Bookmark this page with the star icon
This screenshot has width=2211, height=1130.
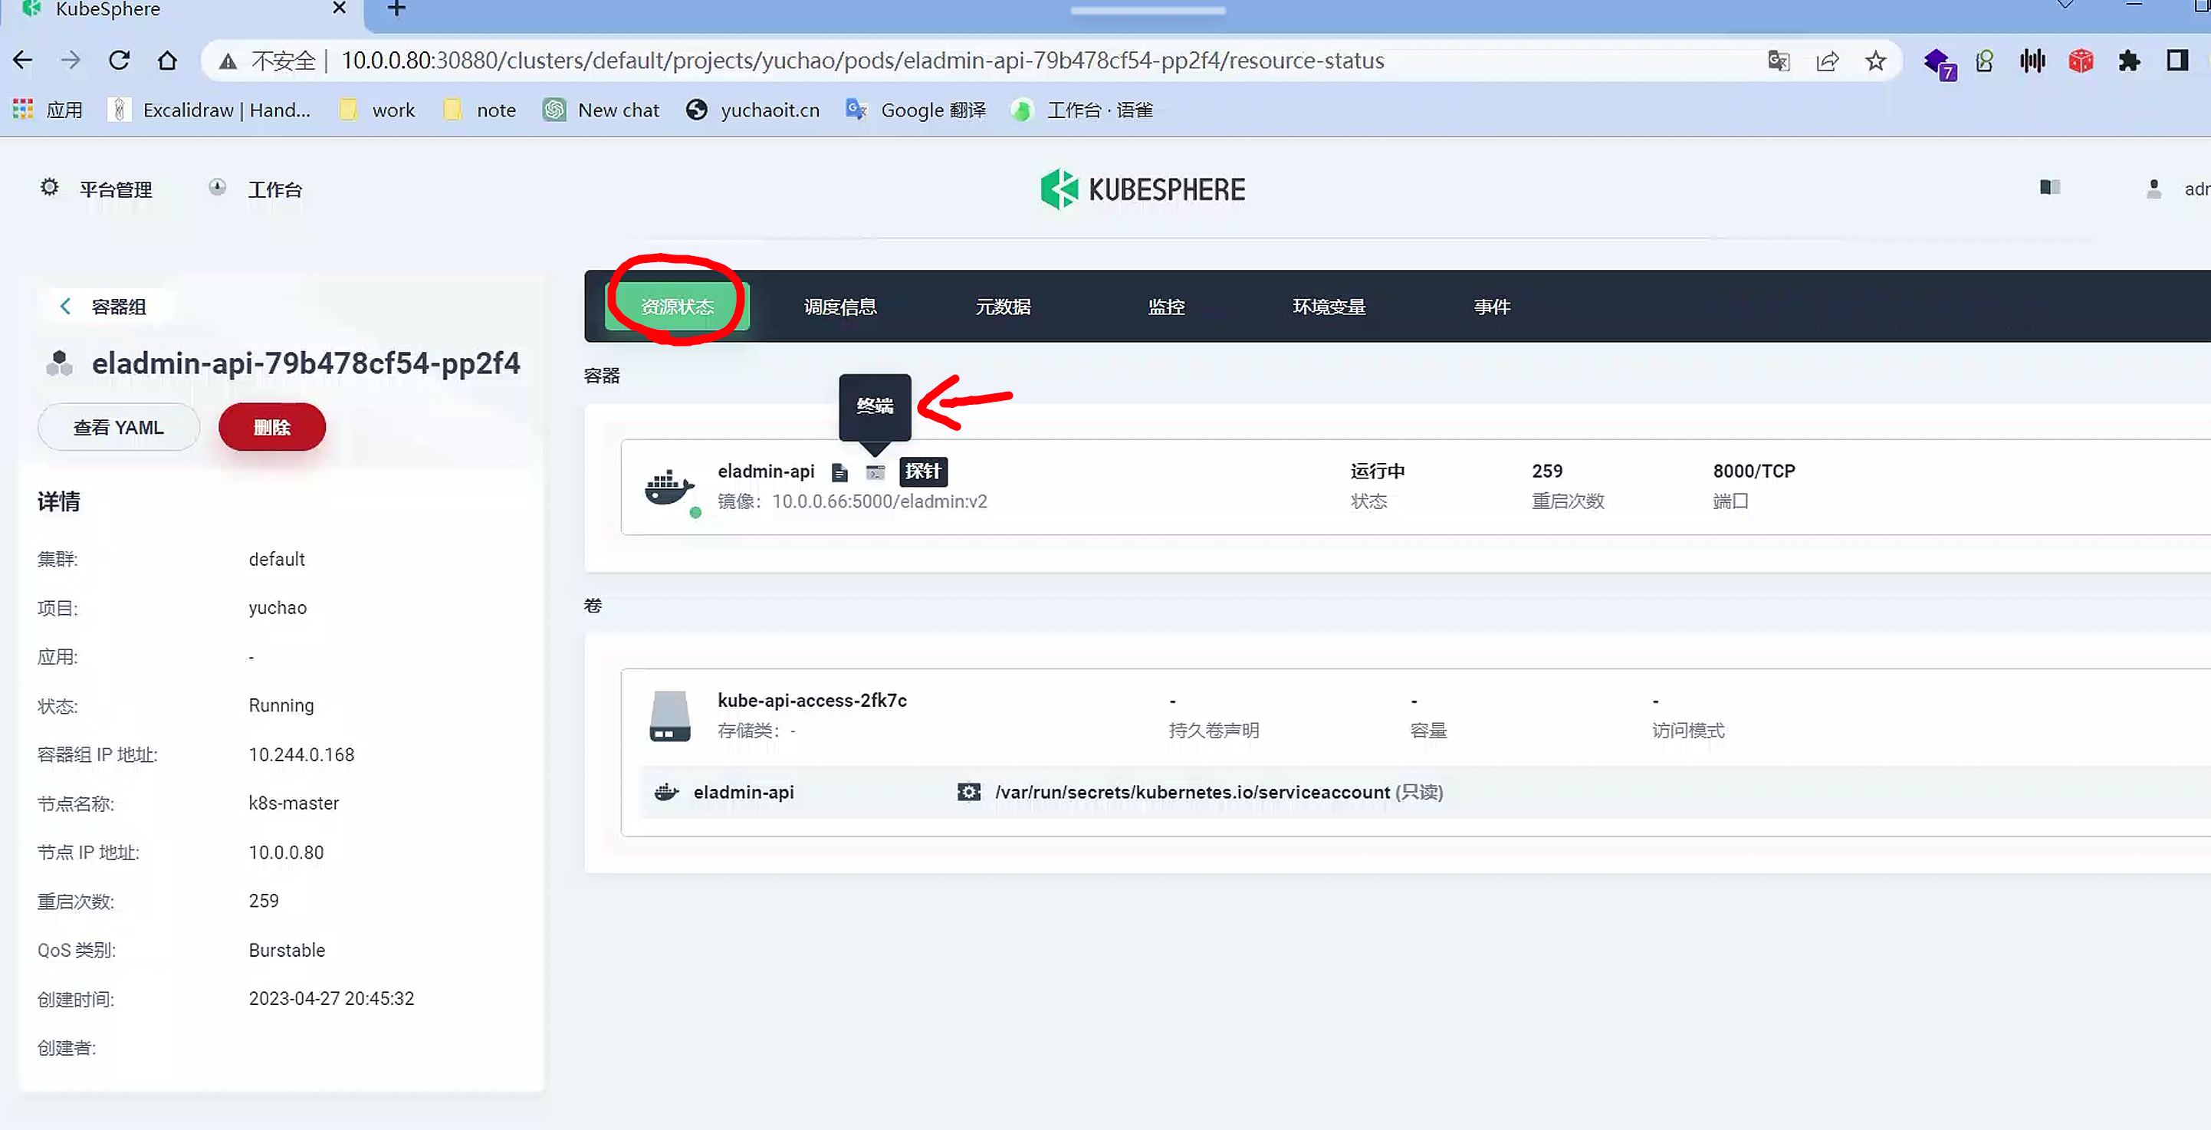point(1875,61)
